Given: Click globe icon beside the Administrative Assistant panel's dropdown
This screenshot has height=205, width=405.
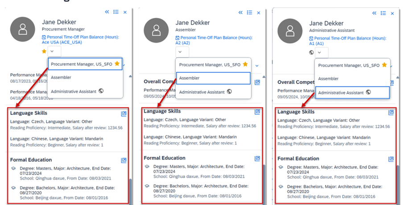Looking at the screenshot, I should pyautogui.click(x=312, y=53).
